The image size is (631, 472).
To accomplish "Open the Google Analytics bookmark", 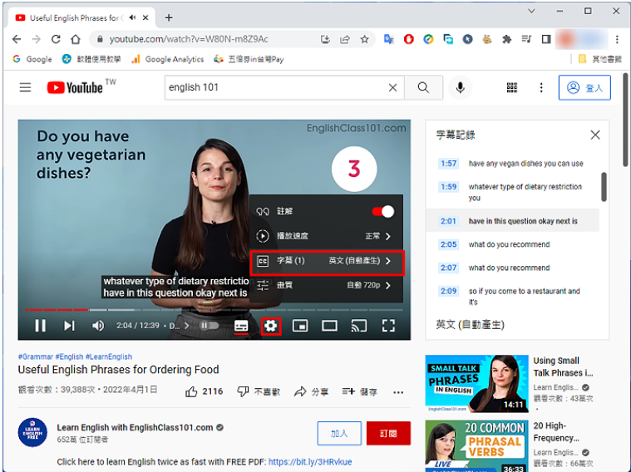I will click(168, 59).
